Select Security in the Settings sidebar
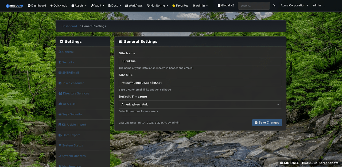 83,62
